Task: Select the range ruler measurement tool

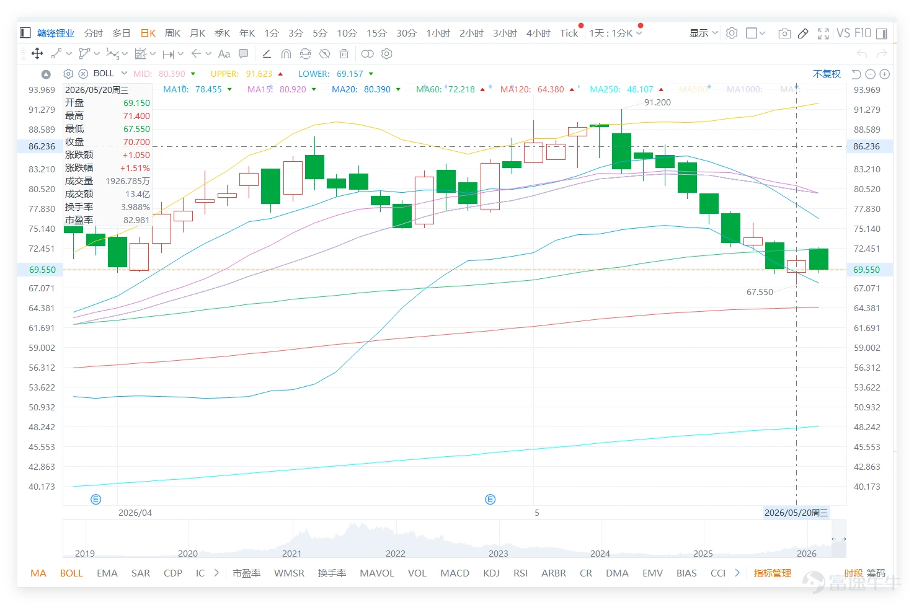Action: coord(169,54)
